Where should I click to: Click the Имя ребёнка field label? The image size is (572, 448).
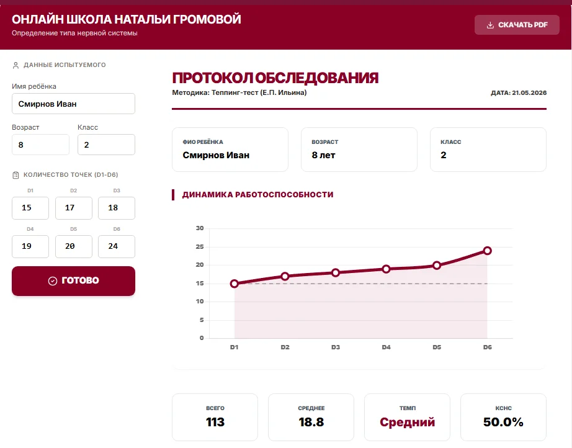tap(34, 86)
